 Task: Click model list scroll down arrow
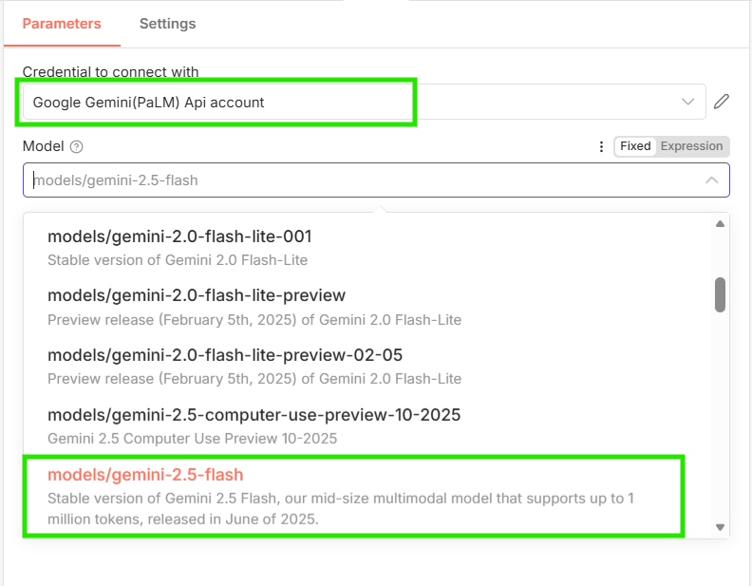click(720, 527)
